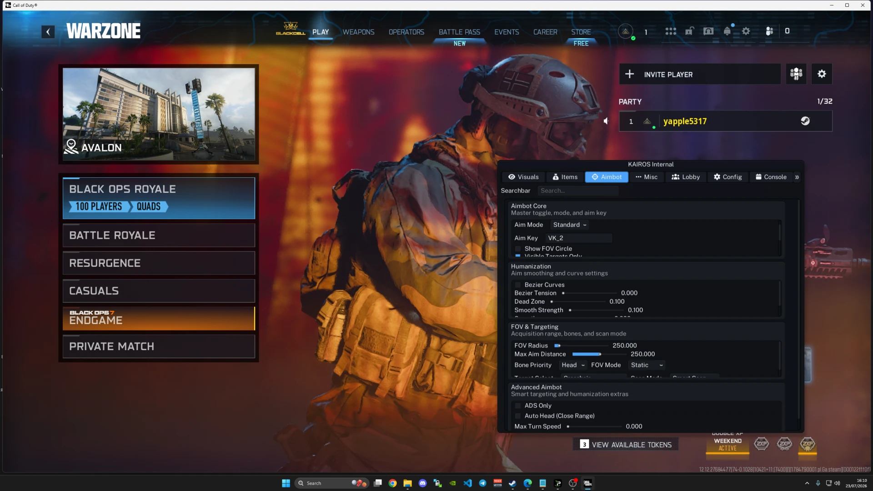Select the Aimbot tab in KAIROS panel
Viewport: 873px width, 491px height.
click(x=607, y=177)
